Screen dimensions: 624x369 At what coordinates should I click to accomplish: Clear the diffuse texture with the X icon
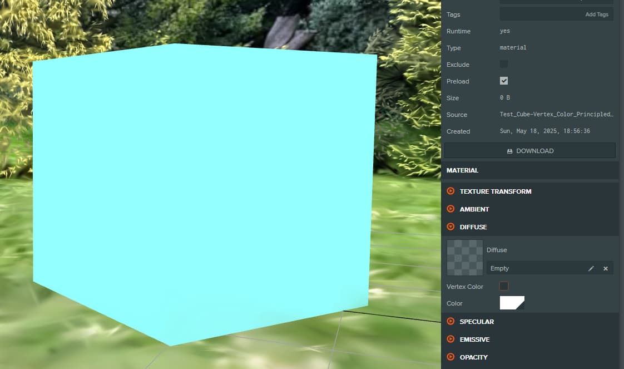pyautogui.click(x=605, y=268)
